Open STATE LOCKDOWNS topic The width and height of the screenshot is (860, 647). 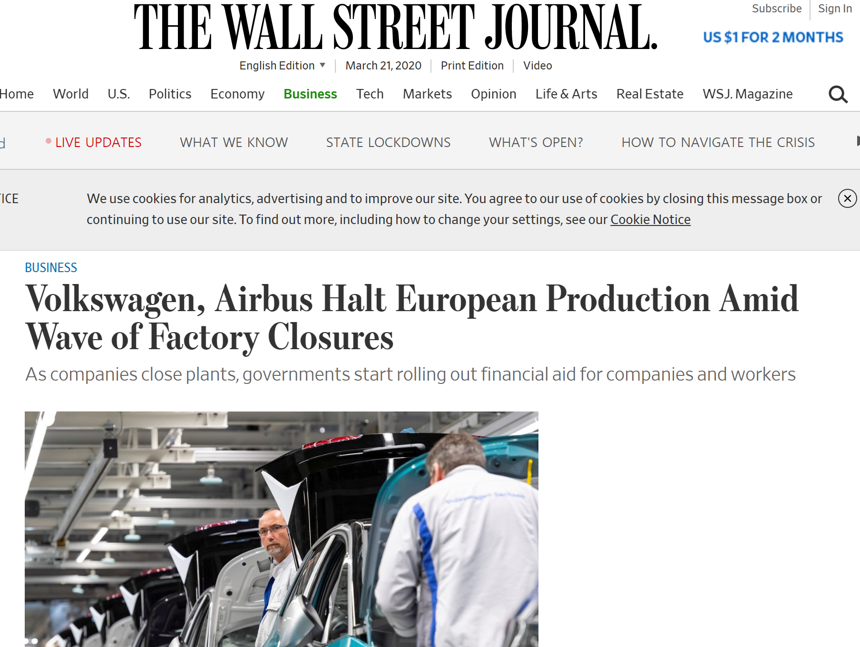[x=388, y=142]
